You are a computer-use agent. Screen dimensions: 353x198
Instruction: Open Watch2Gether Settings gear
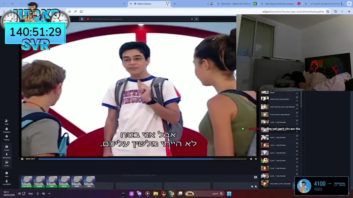pos(7,137)
